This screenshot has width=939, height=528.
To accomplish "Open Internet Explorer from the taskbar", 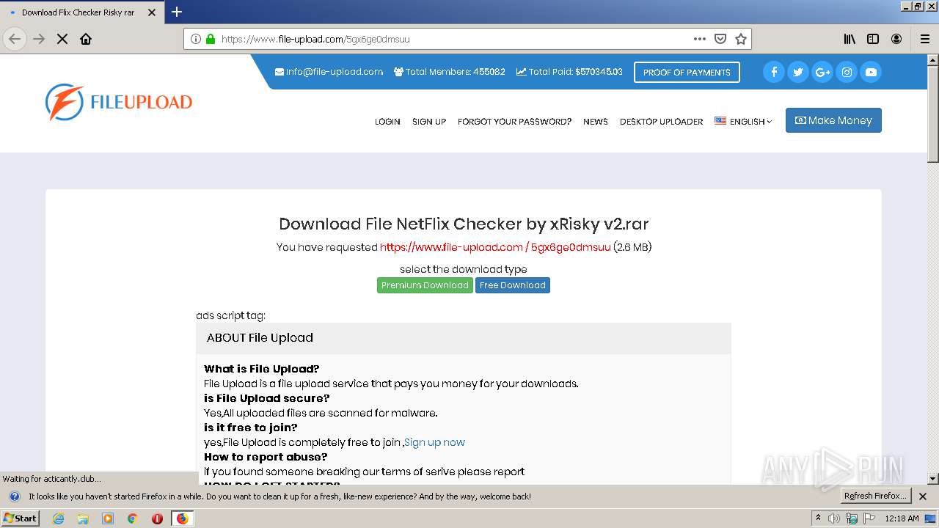I will [x=58, y=518].
